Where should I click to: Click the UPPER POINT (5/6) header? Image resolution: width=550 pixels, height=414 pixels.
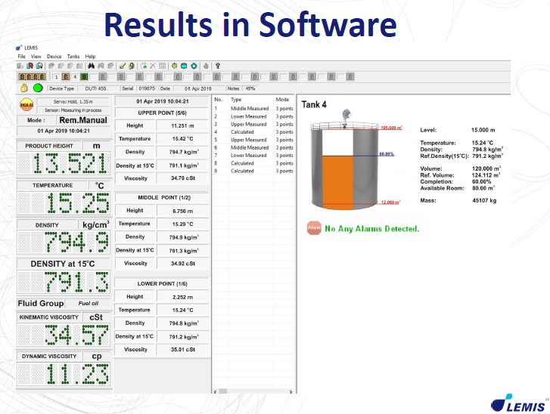162,113
